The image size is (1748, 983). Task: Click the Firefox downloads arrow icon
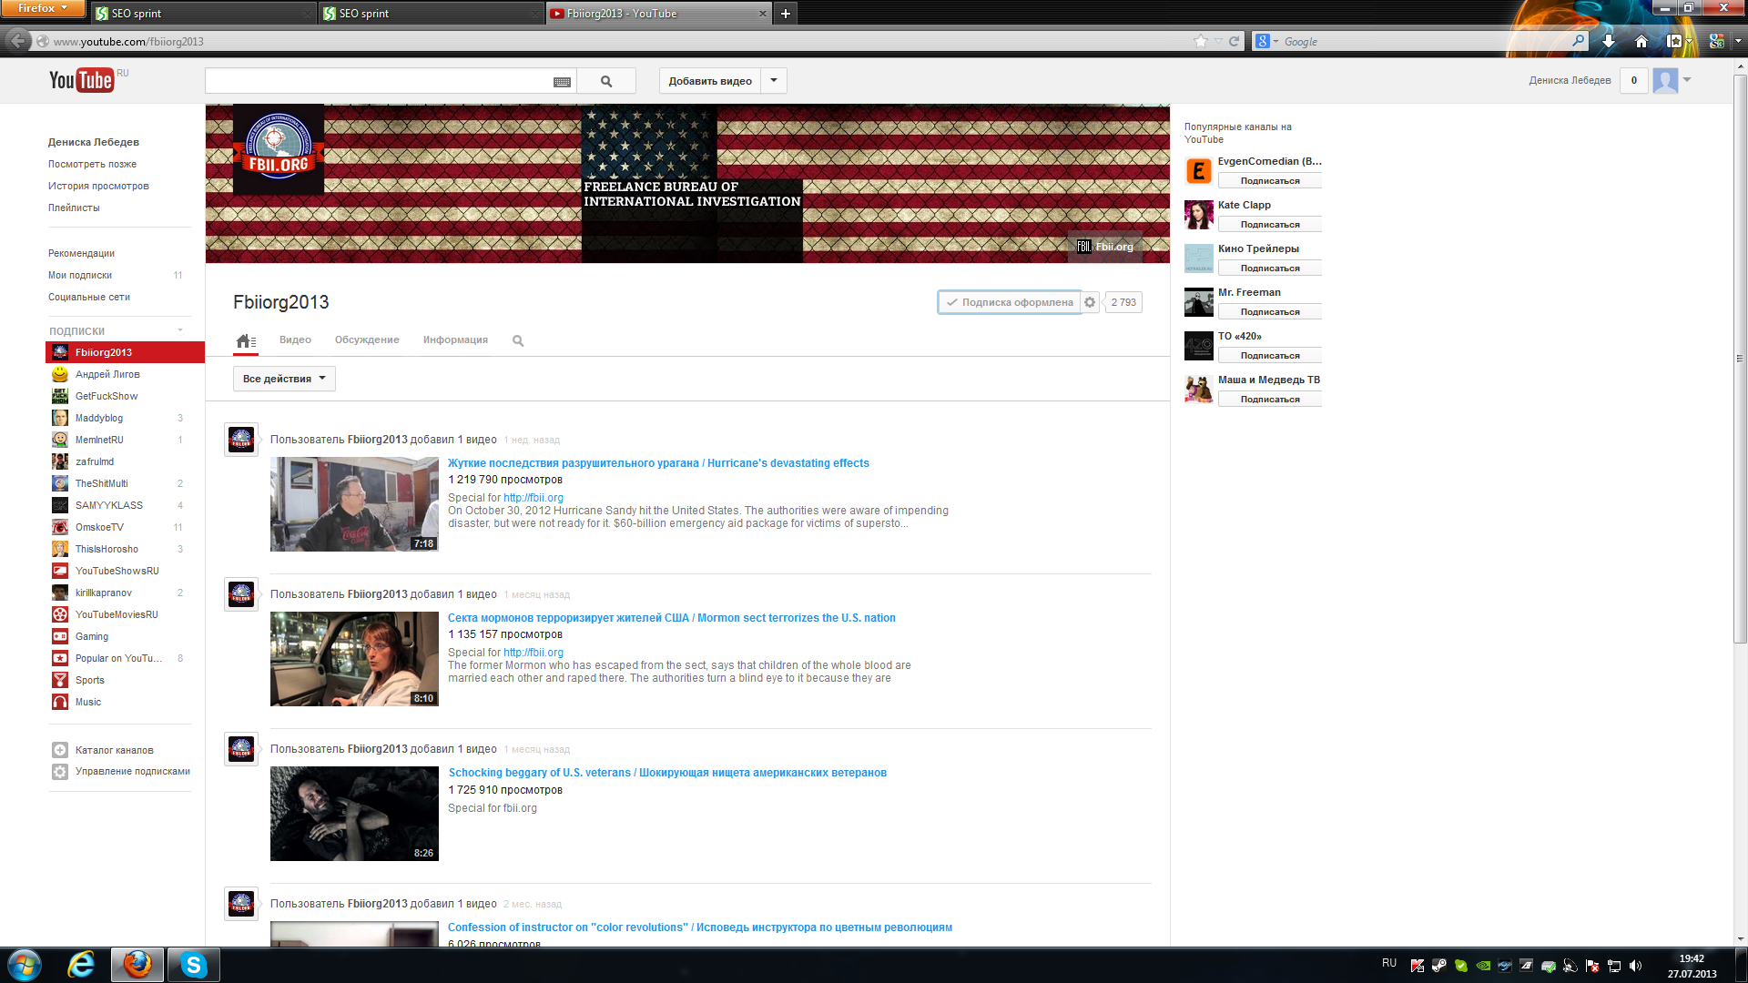(1609, 41)
